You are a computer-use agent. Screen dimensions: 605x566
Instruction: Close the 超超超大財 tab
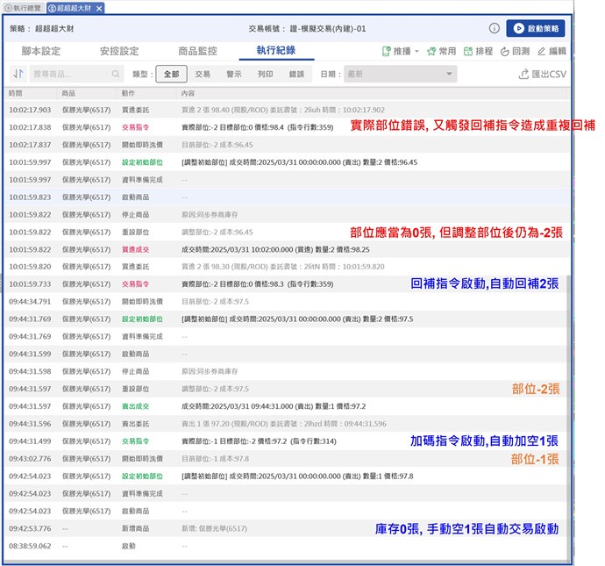click(99, 8)
